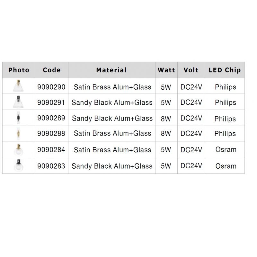This screenshot has height=257, width=257.
Task: Click the product photo for code 9090290
Action: point(17,86)
